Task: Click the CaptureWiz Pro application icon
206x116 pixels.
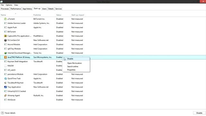Action: click(x=5, y=36)
